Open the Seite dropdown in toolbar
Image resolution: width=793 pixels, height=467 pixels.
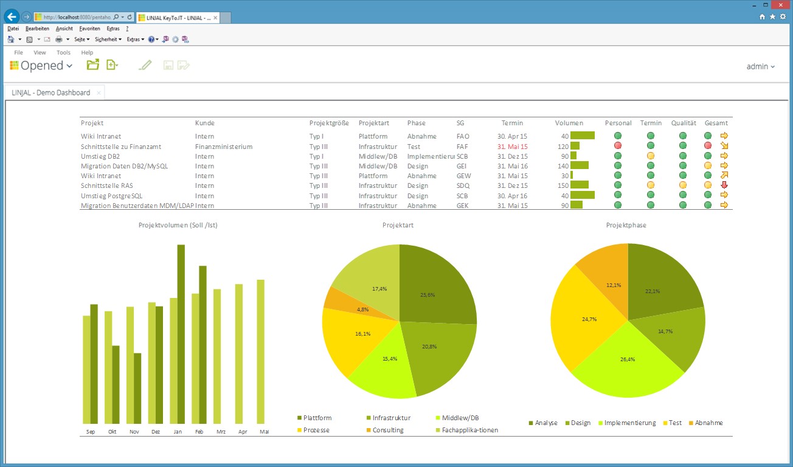pos(81,40)
